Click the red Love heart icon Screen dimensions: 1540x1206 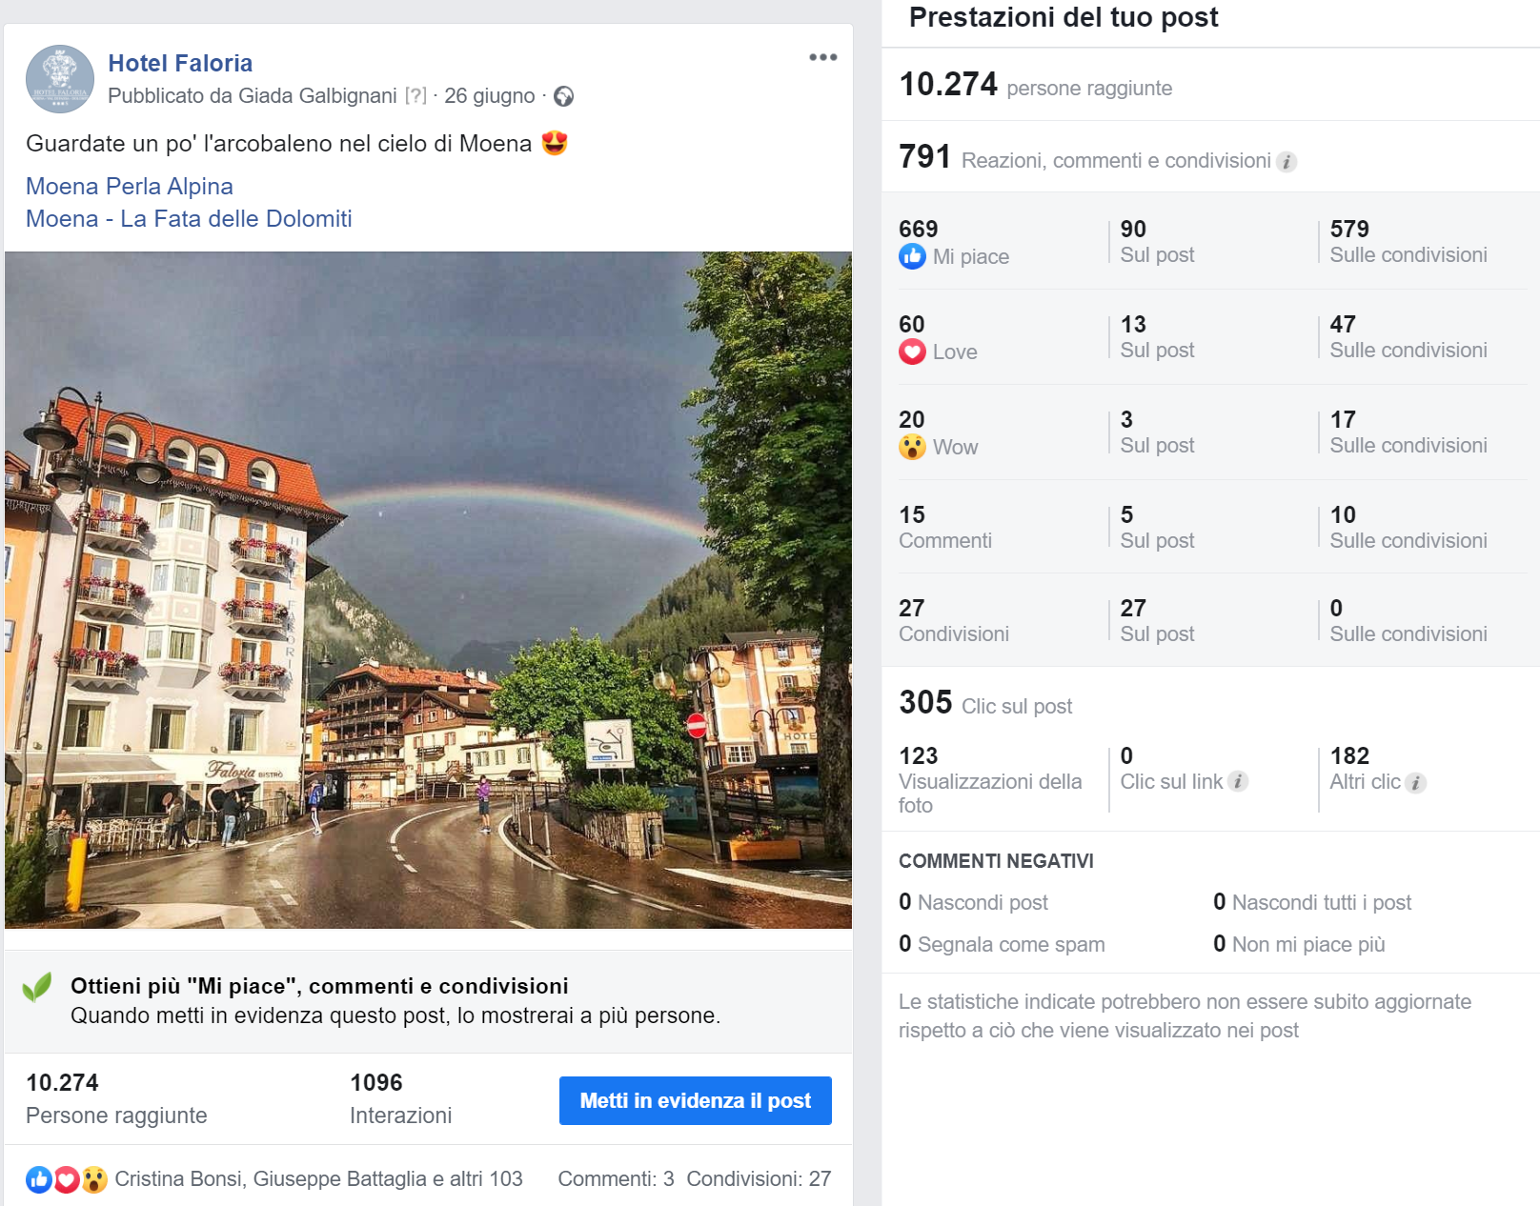(912, 352)
